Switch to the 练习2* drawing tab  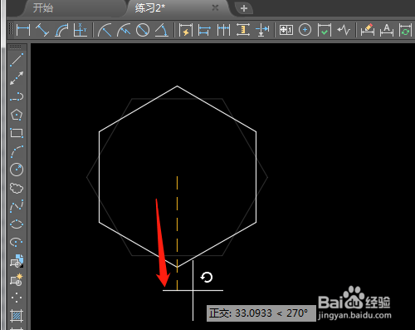click(x=150, y=8)
